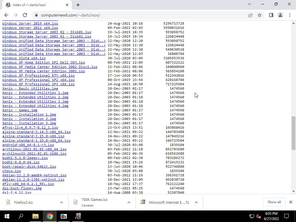Download Windows XP Professional SP2 x64.iso
This screenshot has width=296, height=222.
[x=38, y=80]
